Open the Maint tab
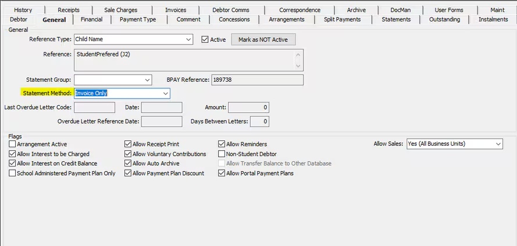 [497, 10]
